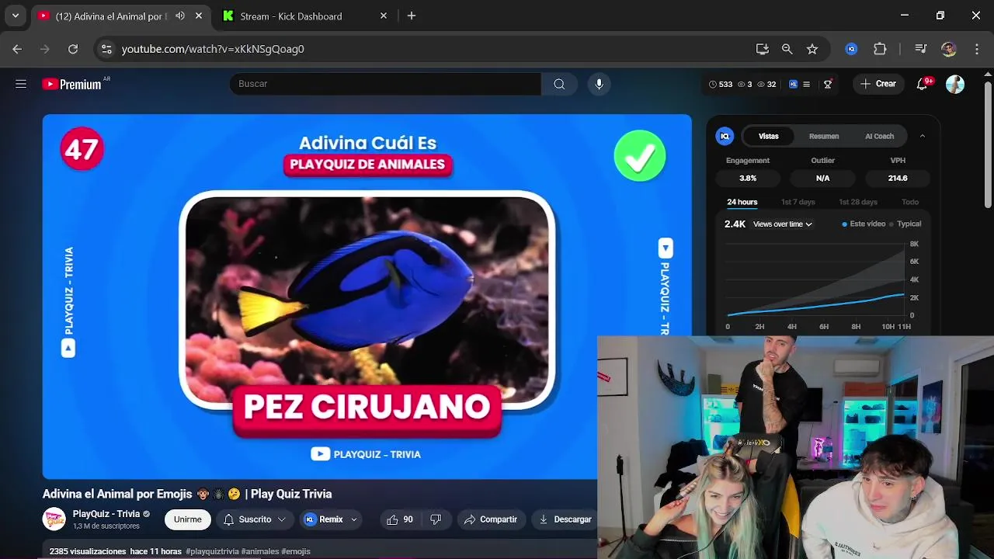This screenshot has width=994, height=559.
Task: Click the Crear button
Action: [x=878, y=84]
